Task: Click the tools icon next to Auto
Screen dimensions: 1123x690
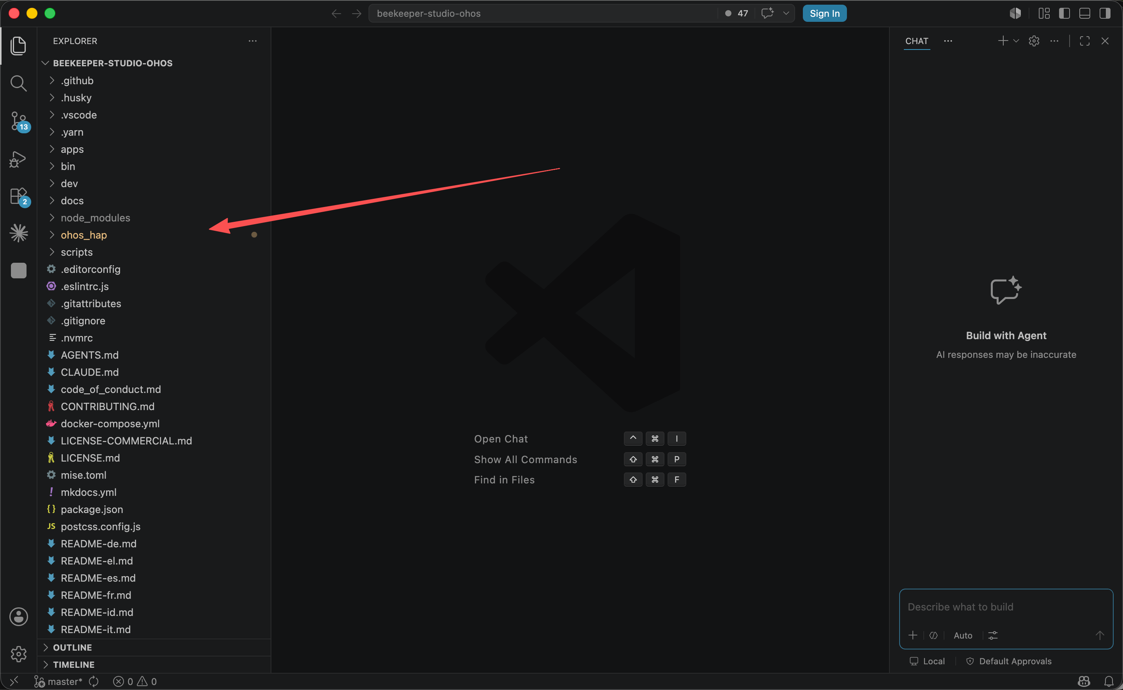Action: pos(933,635)
